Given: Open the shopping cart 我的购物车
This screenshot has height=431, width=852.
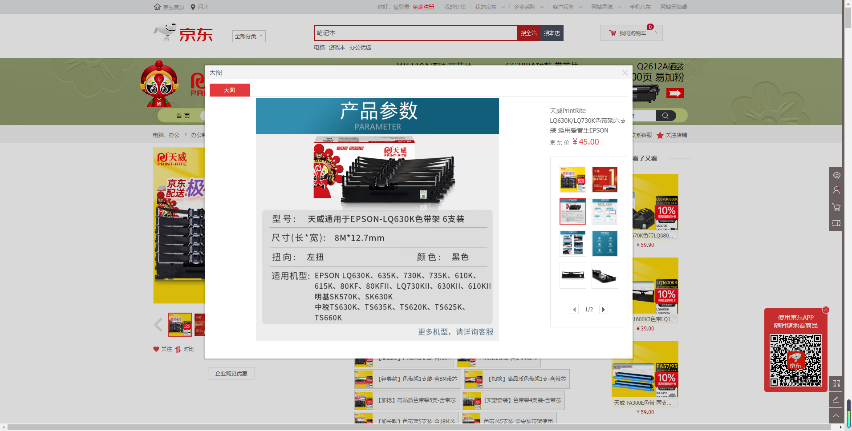Looking at the screenshot, I should 631,33.
